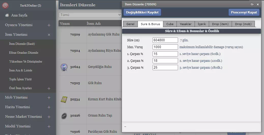Open the Tümü filter dropdown
264x135 pixels.
(90, 15)
